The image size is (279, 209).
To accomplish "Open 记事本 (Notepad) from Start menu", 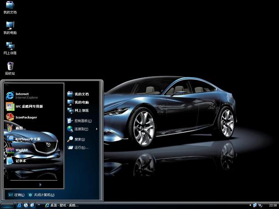I will (22, 161).
